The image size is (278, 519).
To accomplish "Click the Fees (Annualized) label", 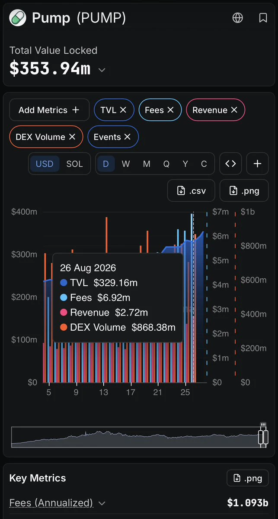I will pyautogui.click(x=51, y=503).
